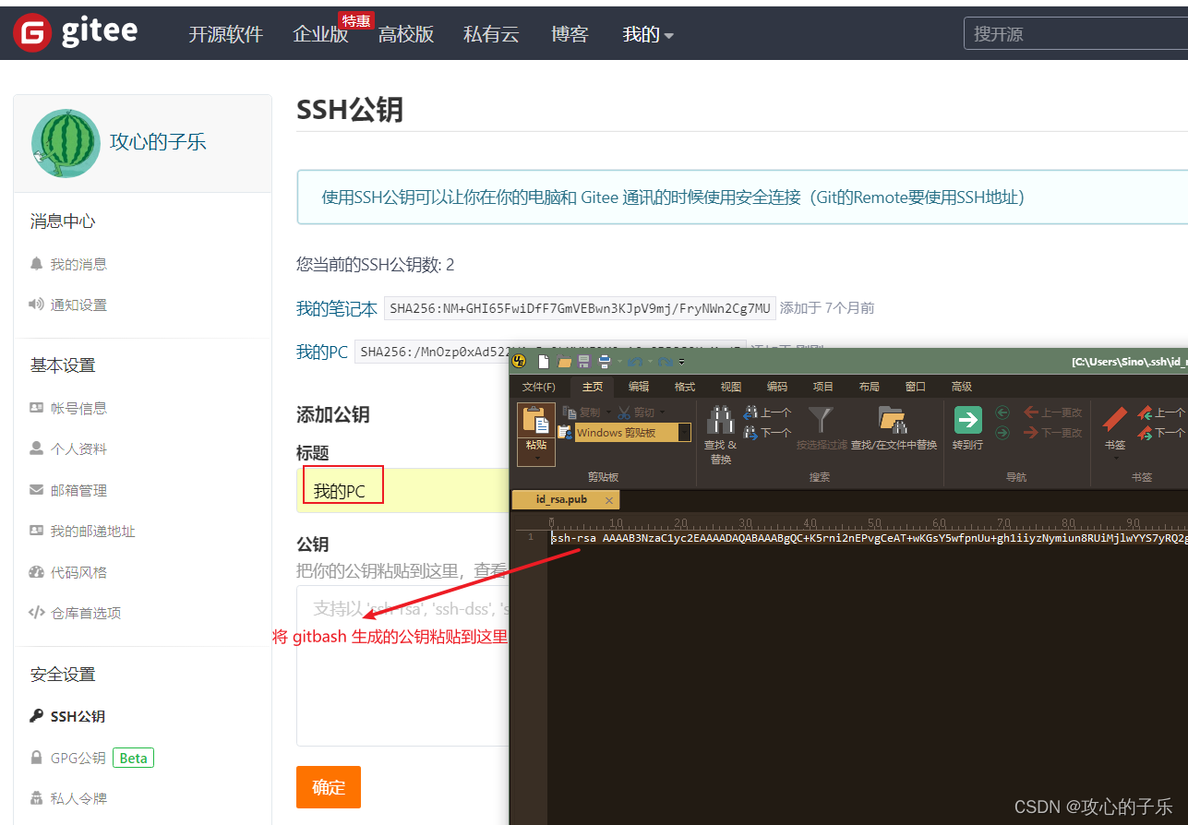Viewport: 1188px width, 825px height.
Task: Click the 标题 input containing 我的PC
Action: click(x=403, y=490)
